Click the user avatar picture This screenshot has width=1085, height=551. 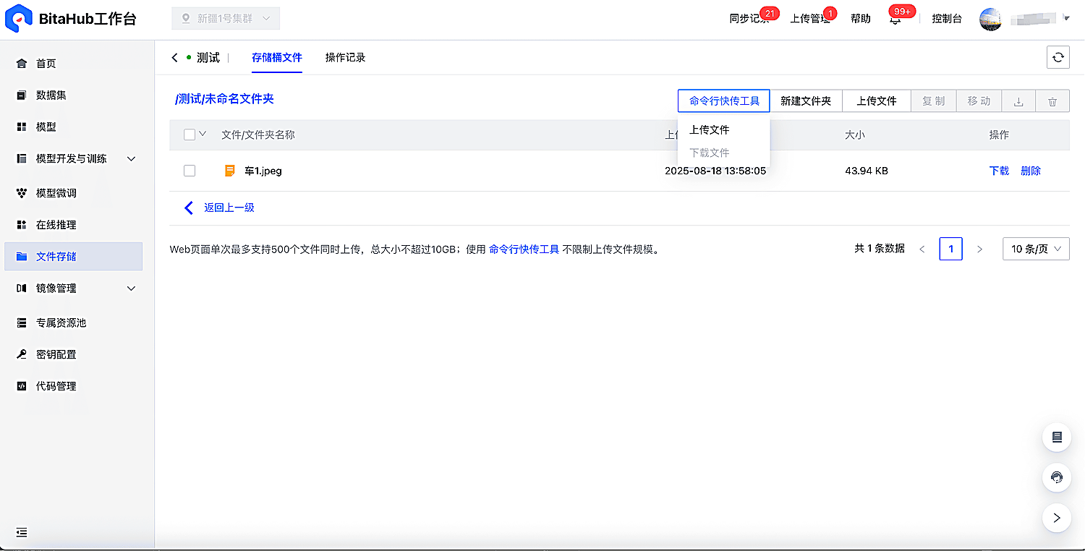(x=990, y=19)
